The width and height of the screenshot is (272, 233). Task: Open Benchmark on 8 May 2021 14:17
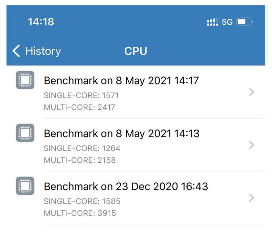(x=136, y=92)
